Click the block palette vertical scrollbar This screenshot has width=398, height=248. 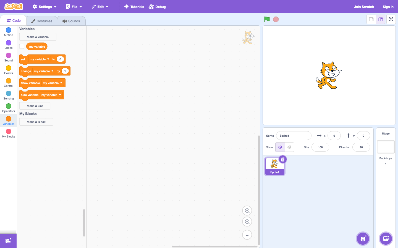pyautogui.click(x=84, y=223)
